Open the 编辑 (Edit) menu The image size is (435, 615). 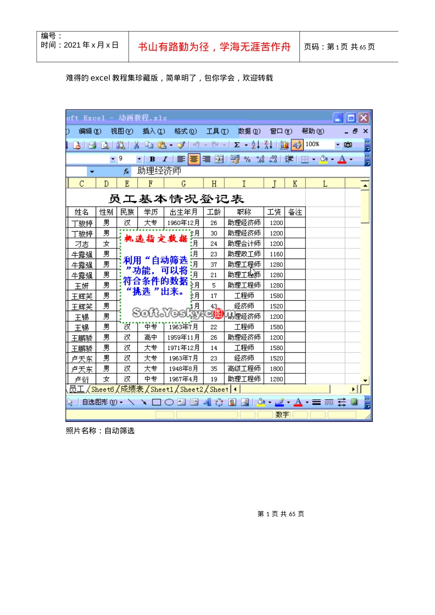(90, 131)
